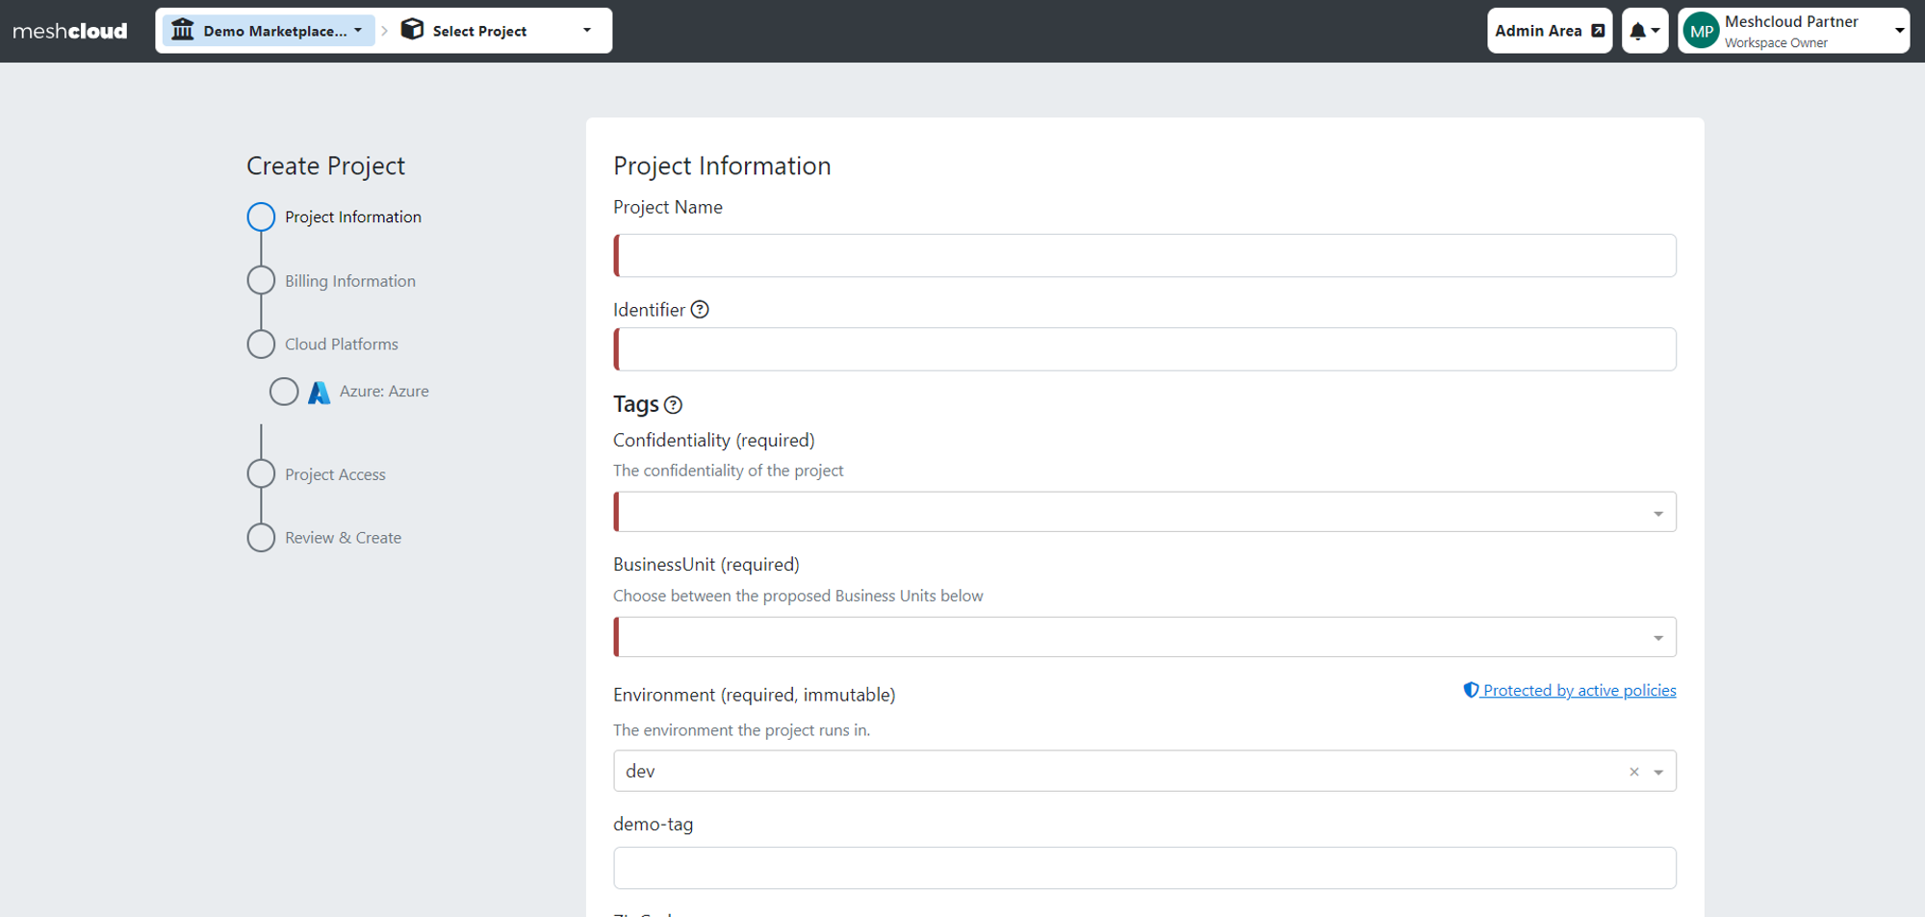Focus the Project Name input field
1925x917 pixels.
(x=1144, y=256)
